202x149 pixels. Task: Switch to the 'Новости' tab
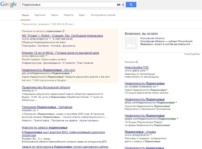pyautogui.click(x=68, y=15)
